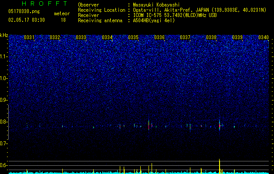The image size is (274, 174).
Task: Click the 0338 time marker
Action: pos(211,37)
